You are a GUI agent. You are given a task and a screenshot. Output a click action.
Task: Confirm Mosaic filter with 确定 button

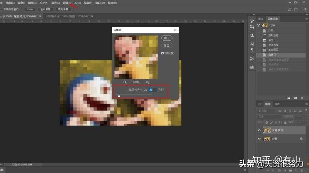click(x=167, y=38)
